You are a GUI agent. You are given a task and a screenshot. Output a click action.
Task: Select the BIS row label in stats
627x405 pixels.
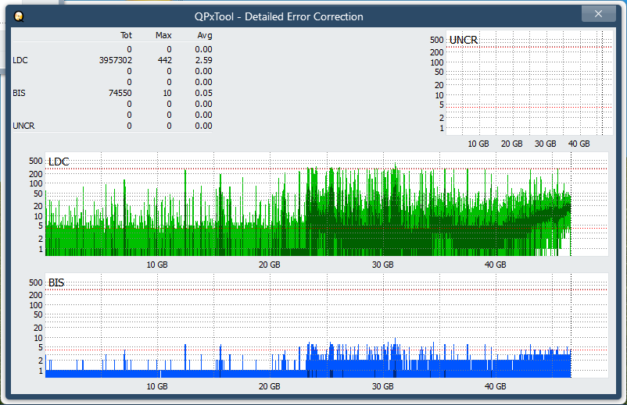[19, 93]
